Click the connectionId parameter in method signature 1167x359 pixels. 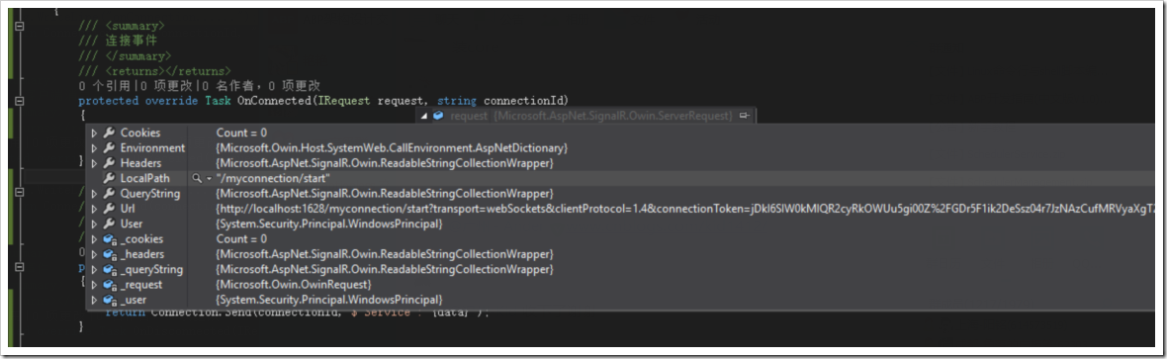(522, 101)
